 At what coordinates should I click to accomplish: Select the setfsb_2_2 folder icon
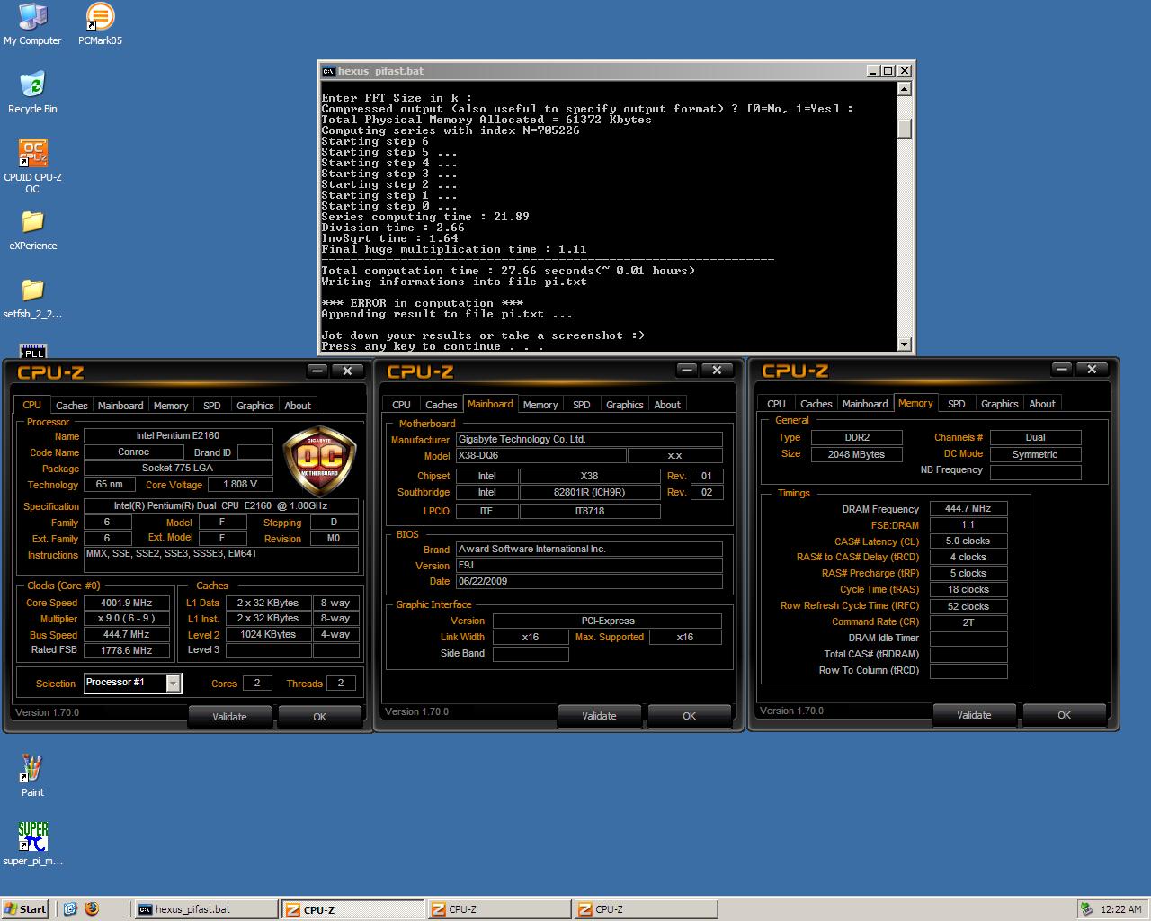click(32, 298)
